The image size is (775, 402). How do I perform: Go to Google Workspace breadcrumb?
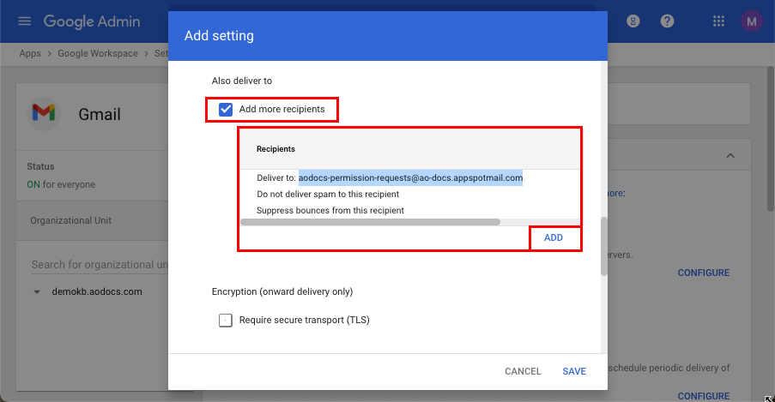click(x=98, y=53)
